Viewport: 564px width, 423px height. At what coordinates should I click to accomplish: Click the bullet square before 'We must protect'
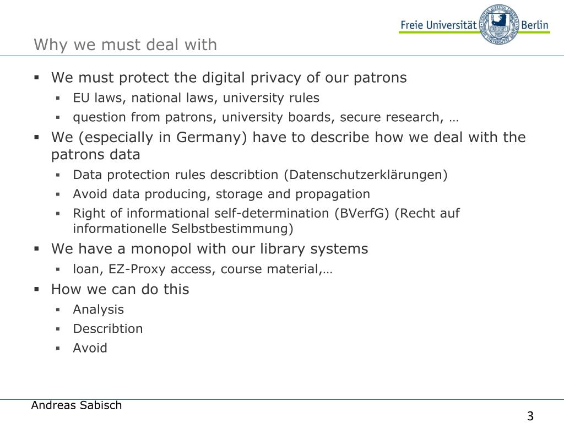pos(36,77)
